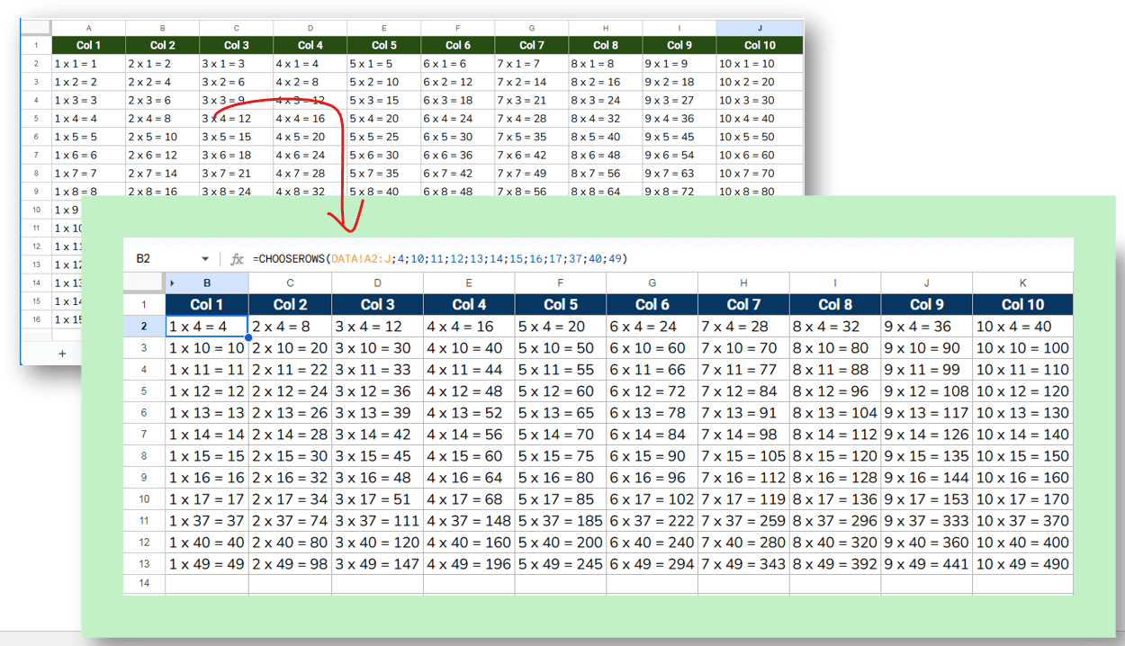
Task: Select the cell containing 6 x 37 = 222
Action: point(652,521)
